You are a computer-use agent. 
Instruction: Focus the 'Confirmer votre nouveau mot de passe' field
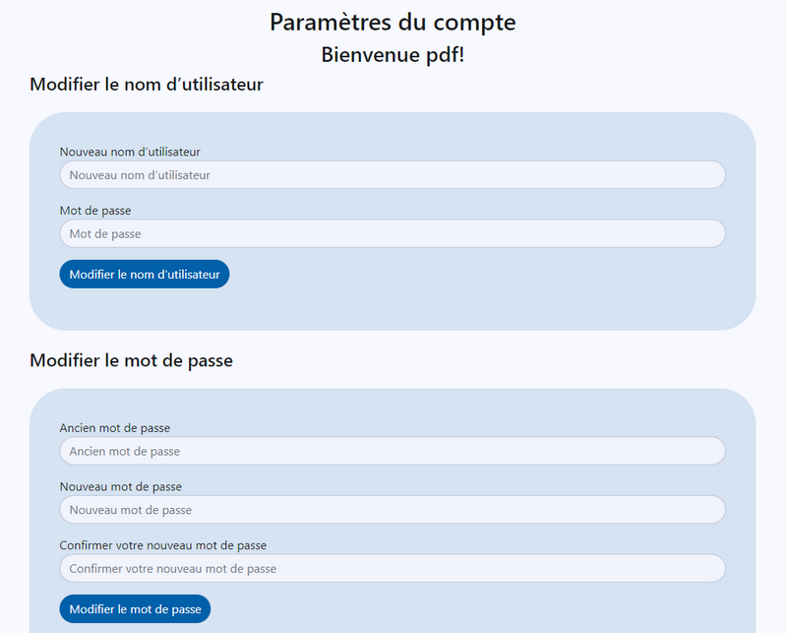[x=393, y=569]
